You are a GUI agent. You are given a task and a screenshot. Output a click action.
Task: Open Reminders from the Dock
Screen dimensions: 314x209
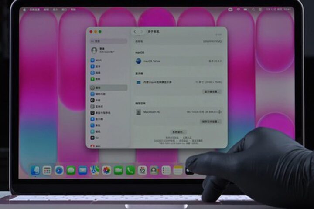(x=166, y=170)
